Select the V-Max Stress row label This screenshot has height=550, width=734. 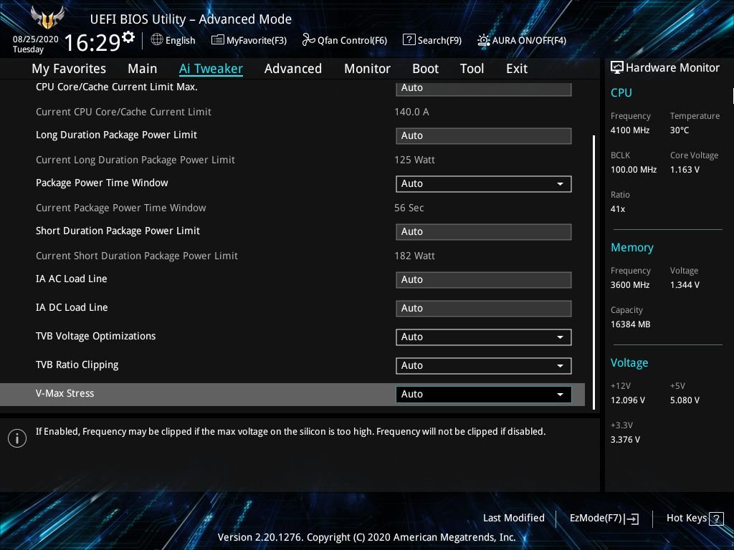pos(65,393)
